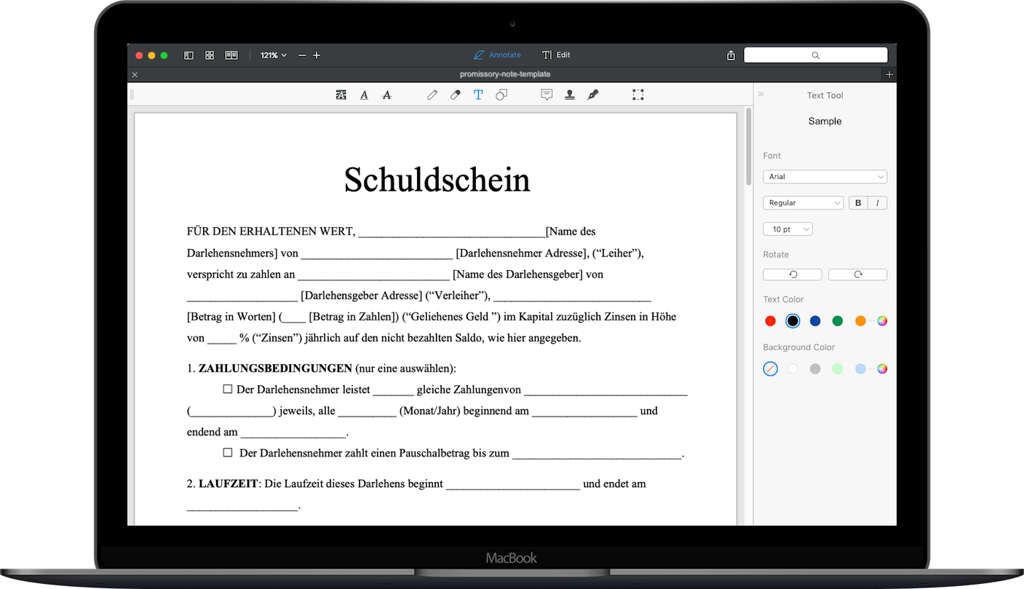Choose light green background color
1024x589 pixels.
(838, 369)
